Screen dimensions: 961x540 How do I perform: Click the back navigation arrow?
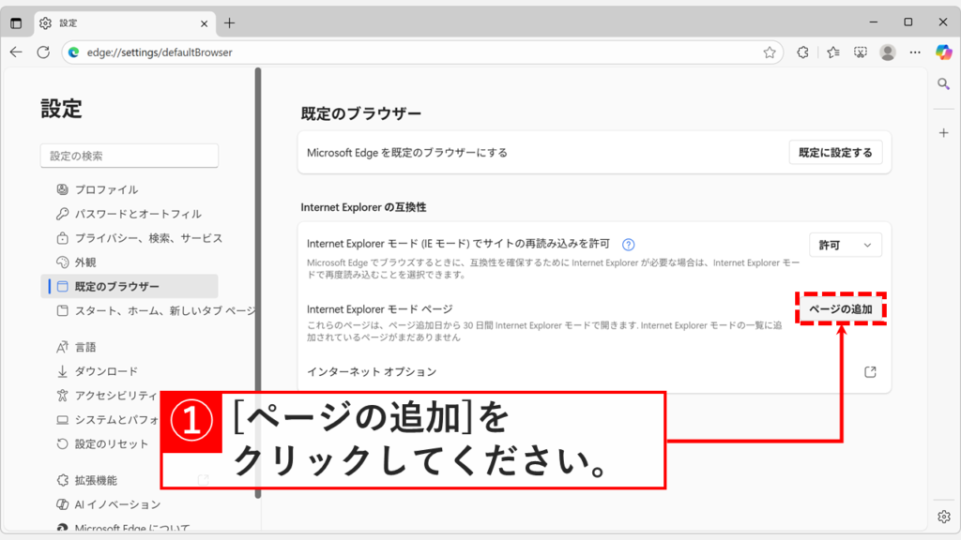point(16,52)
